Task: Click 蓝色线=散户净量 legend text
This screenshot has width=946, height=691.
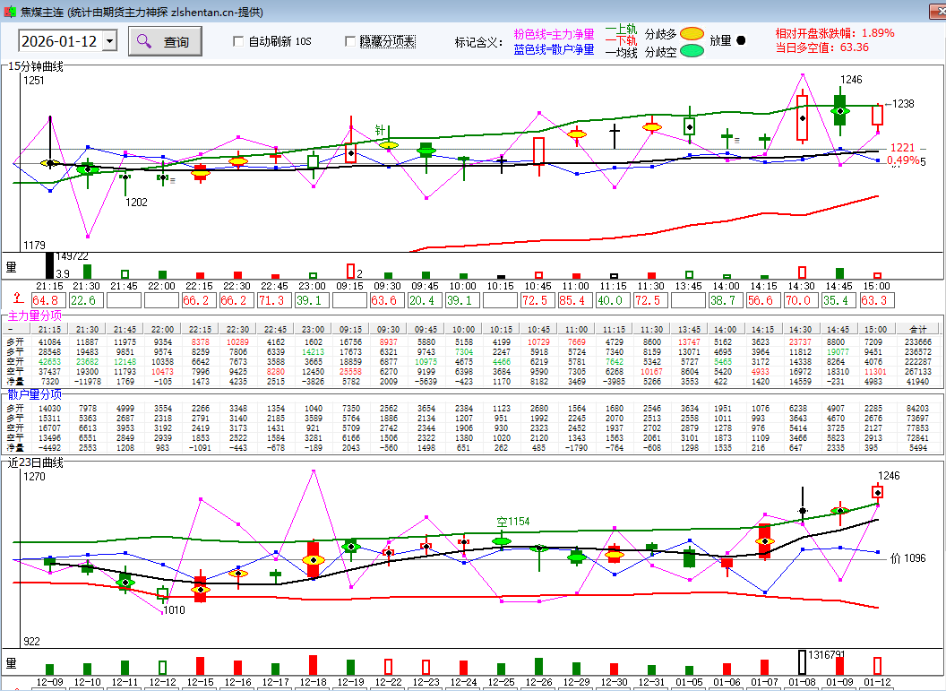Action: pos(554,49)
